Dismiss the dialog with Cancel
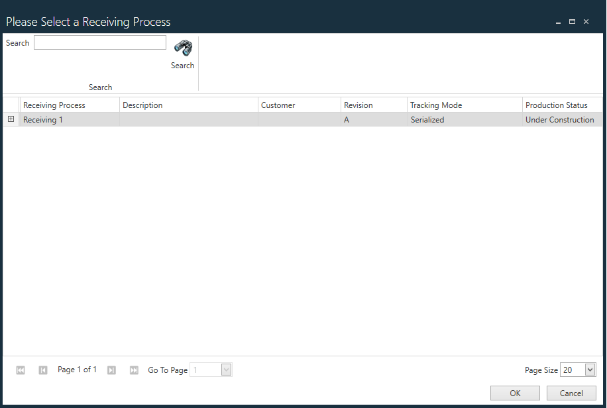The image size is (607, 408). [571, 393]
